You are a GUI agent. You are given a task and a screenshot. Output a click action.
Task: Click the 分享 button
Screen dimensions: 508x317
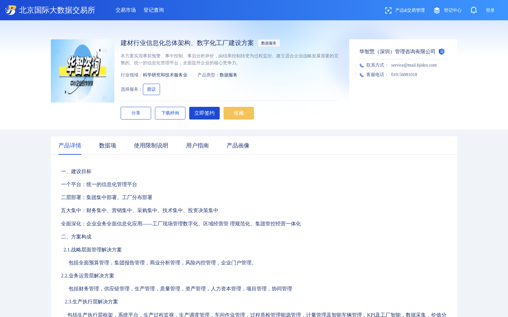136,113
